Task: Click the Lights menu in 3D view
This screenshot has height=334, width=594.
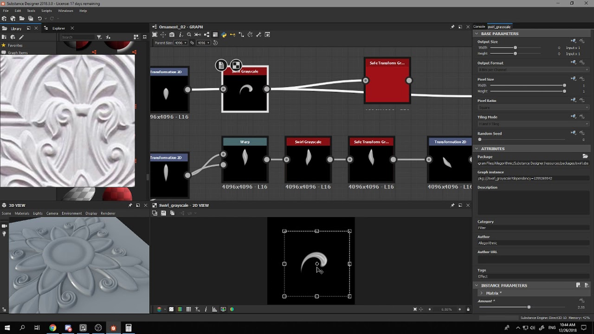Action: [x=38, y=213]
